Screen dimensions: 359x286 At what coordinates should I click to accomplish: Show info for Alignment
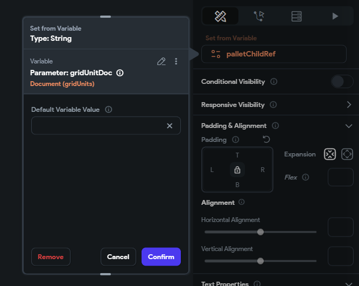(241, 202)
